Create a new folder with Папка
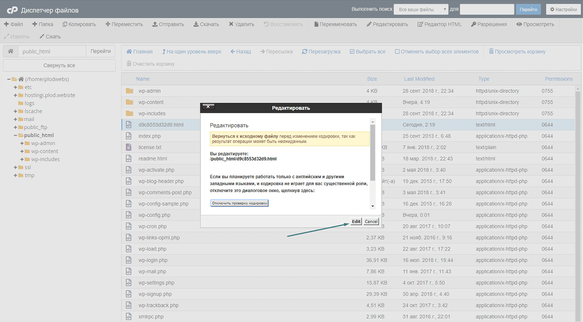The width and height of the screenshot is (583, 322). 43,24
